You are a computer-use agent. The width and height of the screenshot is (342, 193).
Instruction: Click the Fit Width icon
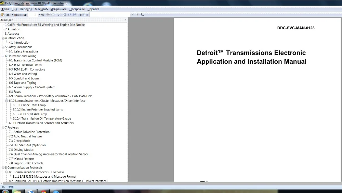pos(59,15)
